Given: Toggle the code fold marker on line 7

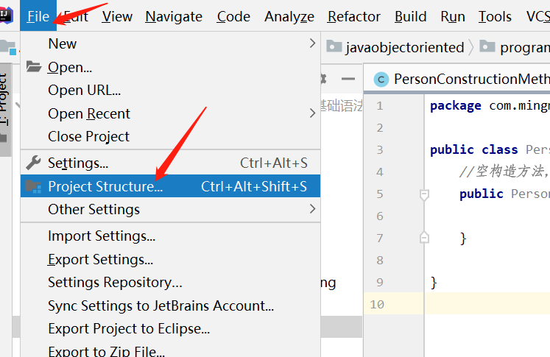Looking at the screenshot, I should click(x=424, y=238).
